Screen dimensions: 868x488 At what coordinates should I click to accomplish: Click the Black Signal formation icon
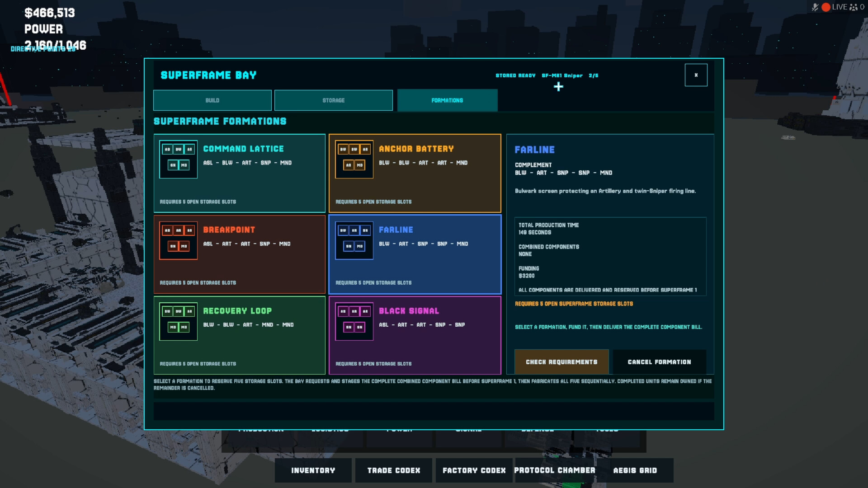(354, 321)
